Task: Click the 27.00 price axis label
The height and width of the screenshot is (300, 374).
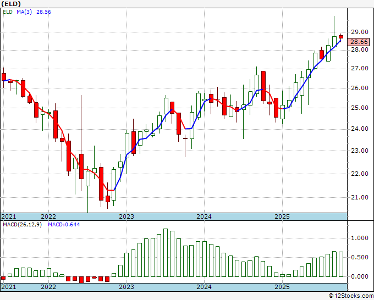Action: click(x=360, y=68)
